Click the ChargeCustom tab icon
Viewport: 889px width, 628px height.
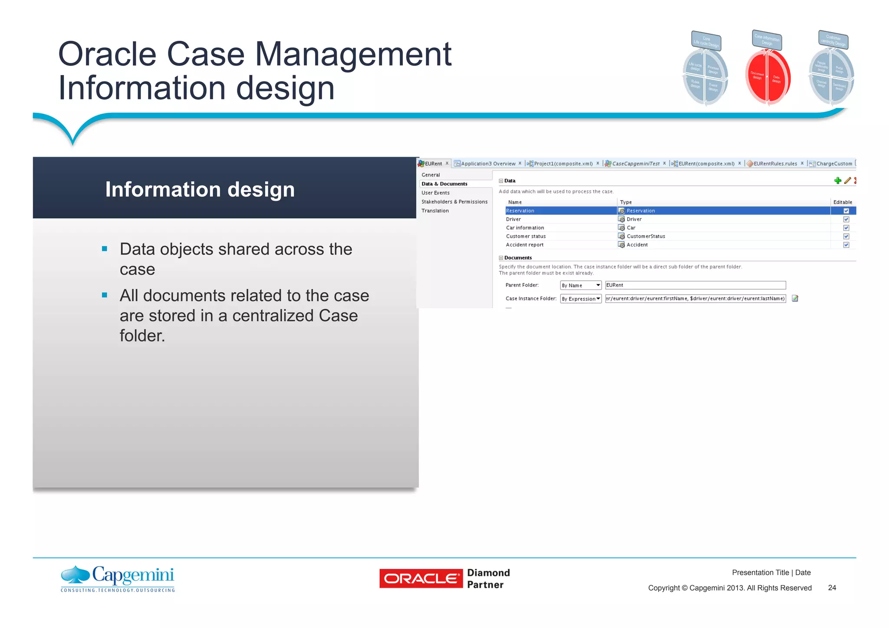(x=812, y=164)
